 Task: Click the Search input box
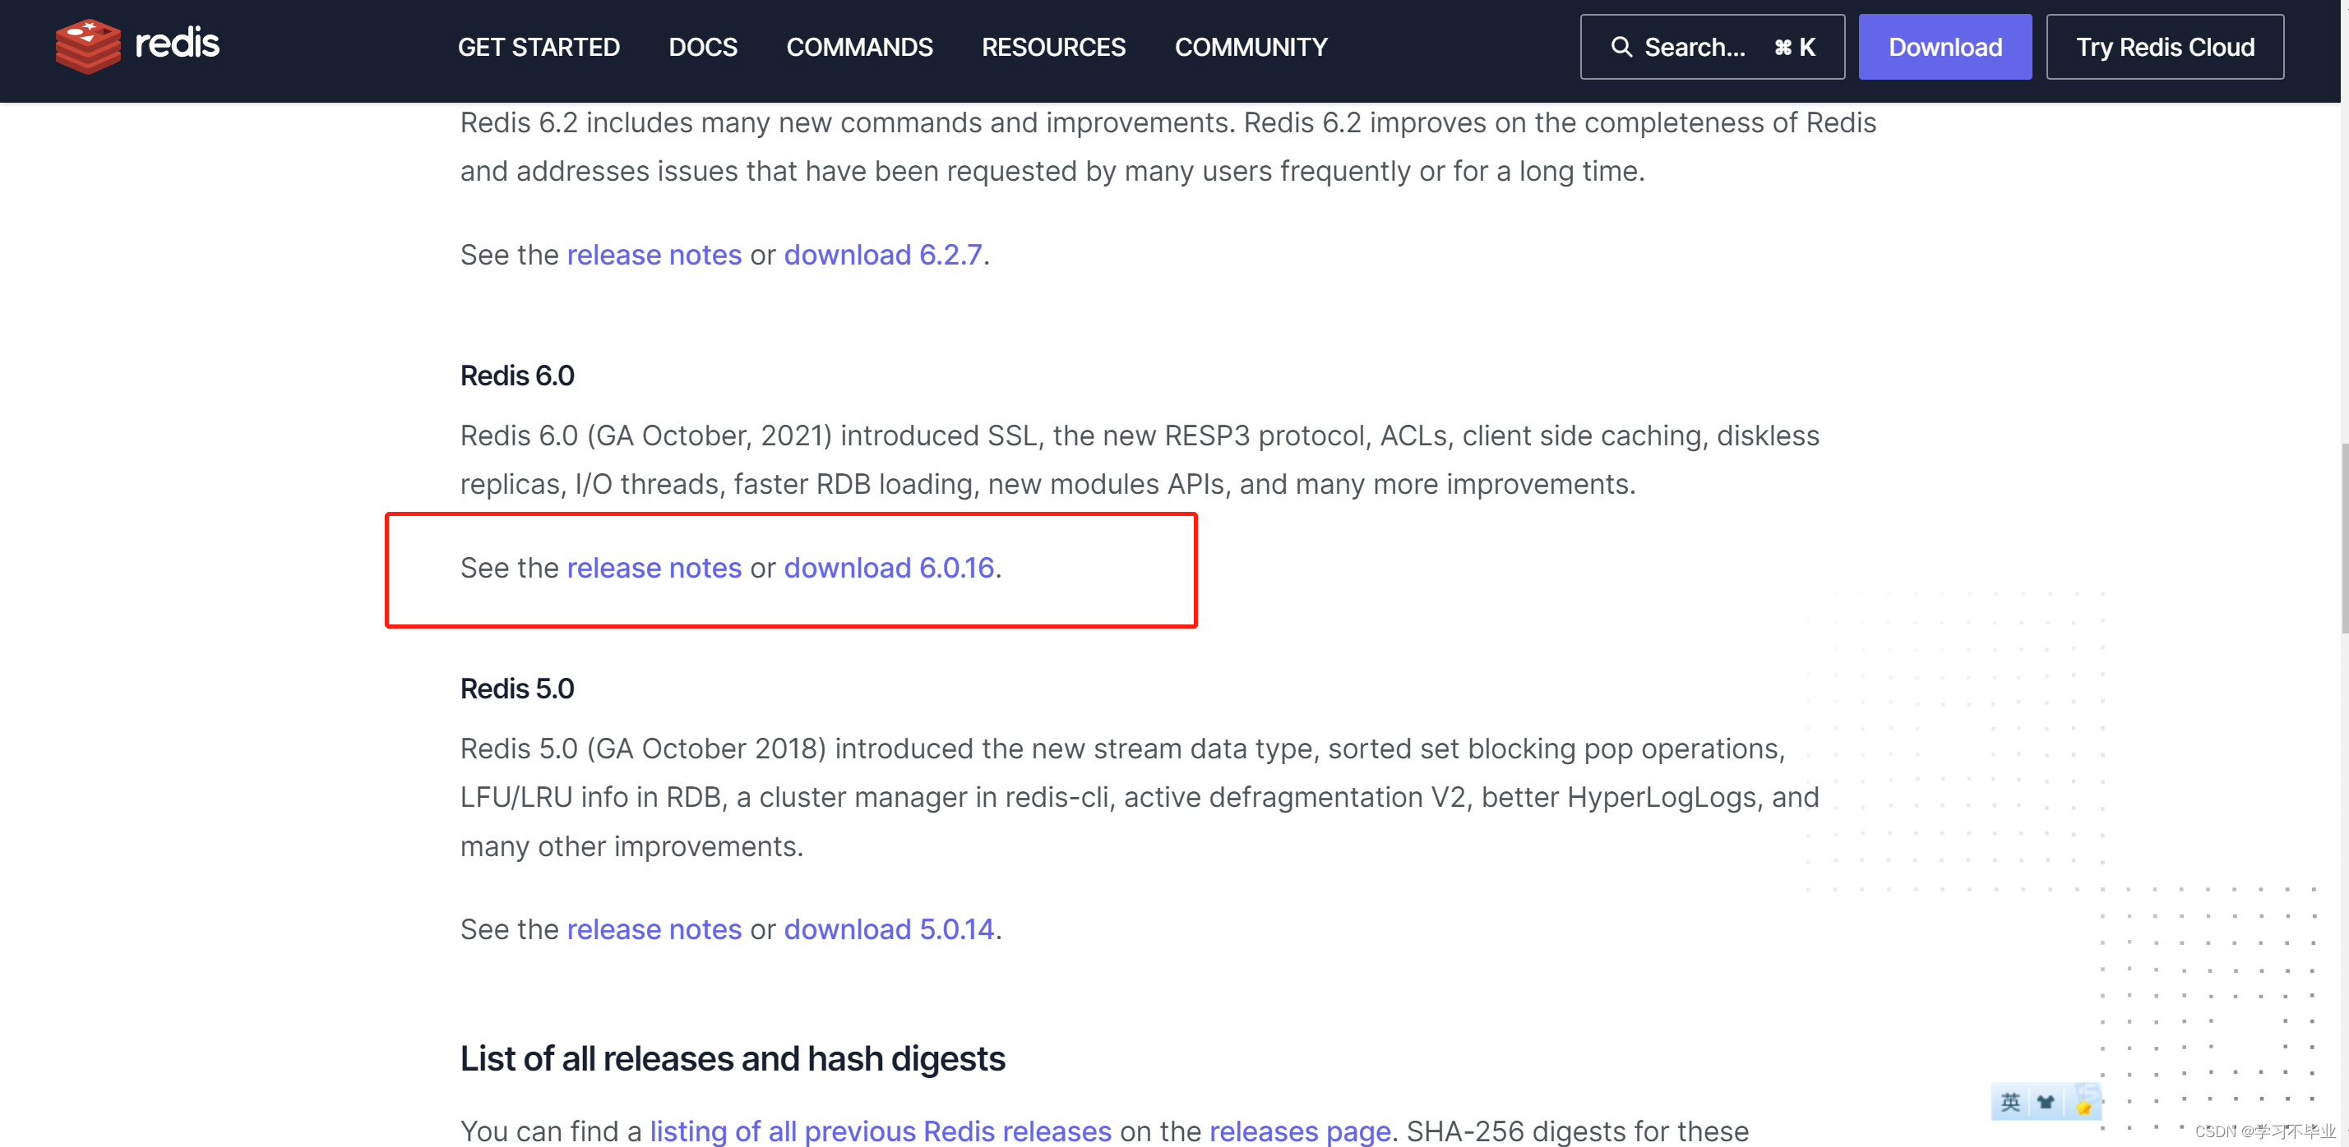(x=1713, y=47)
